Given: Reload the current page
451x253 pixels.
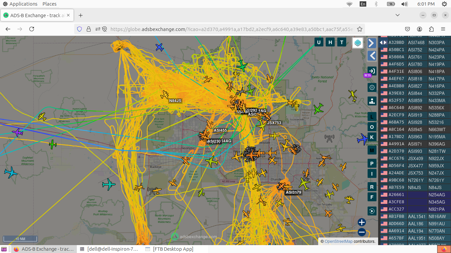Looking at the screenshot, I should (32, 29).
